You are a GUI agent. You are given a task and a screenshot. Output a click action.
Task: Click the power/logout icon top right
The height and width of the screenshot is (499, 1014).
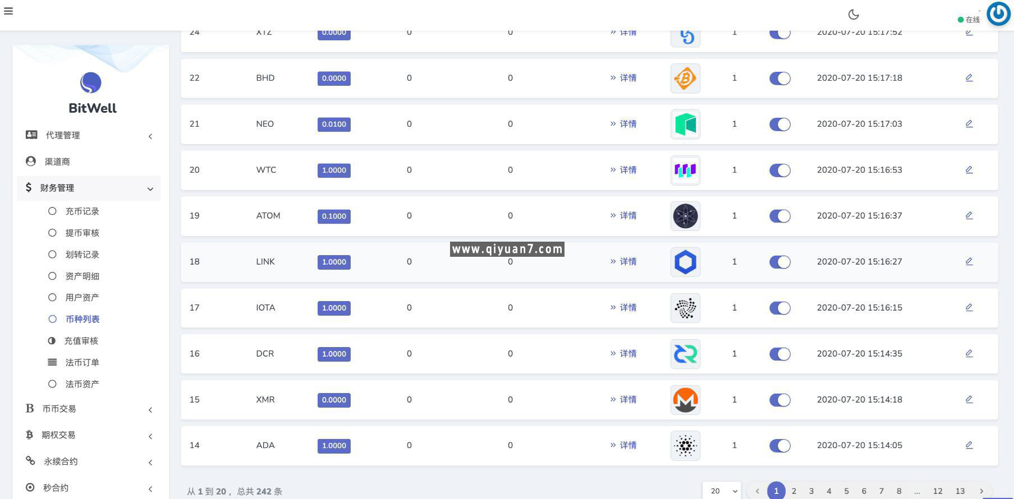(x=998, y=13)
